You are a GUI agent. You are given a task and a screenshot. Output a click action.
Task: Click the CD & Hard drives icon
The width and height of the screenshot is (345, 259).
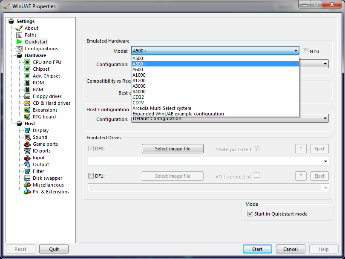tap(27, 103)
